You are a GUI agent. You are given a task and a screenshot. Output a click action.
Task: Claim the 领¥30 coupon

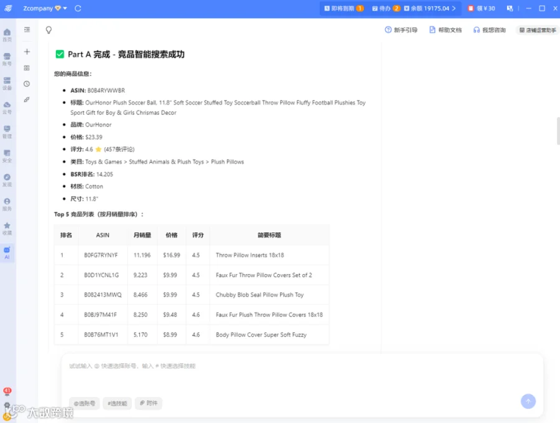pyautogui.click(x=482, y=8)
